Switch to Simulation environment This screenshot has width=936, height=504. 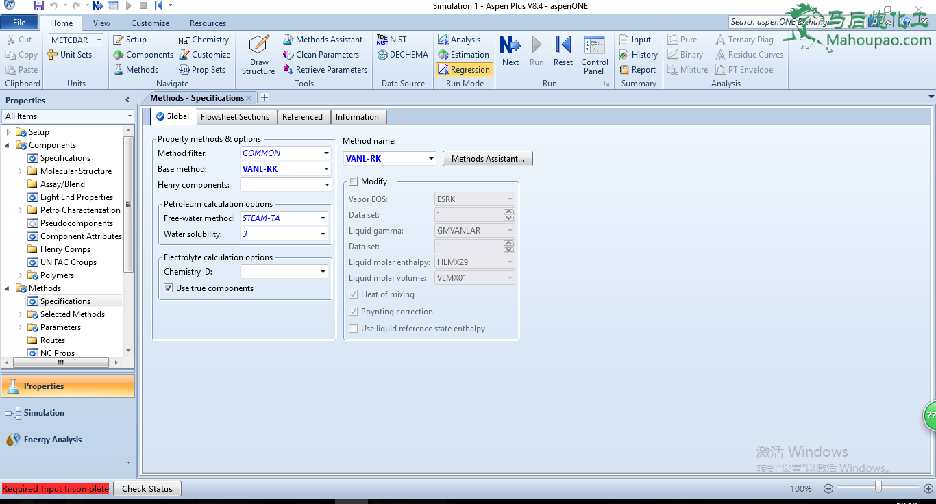(67, 413)
